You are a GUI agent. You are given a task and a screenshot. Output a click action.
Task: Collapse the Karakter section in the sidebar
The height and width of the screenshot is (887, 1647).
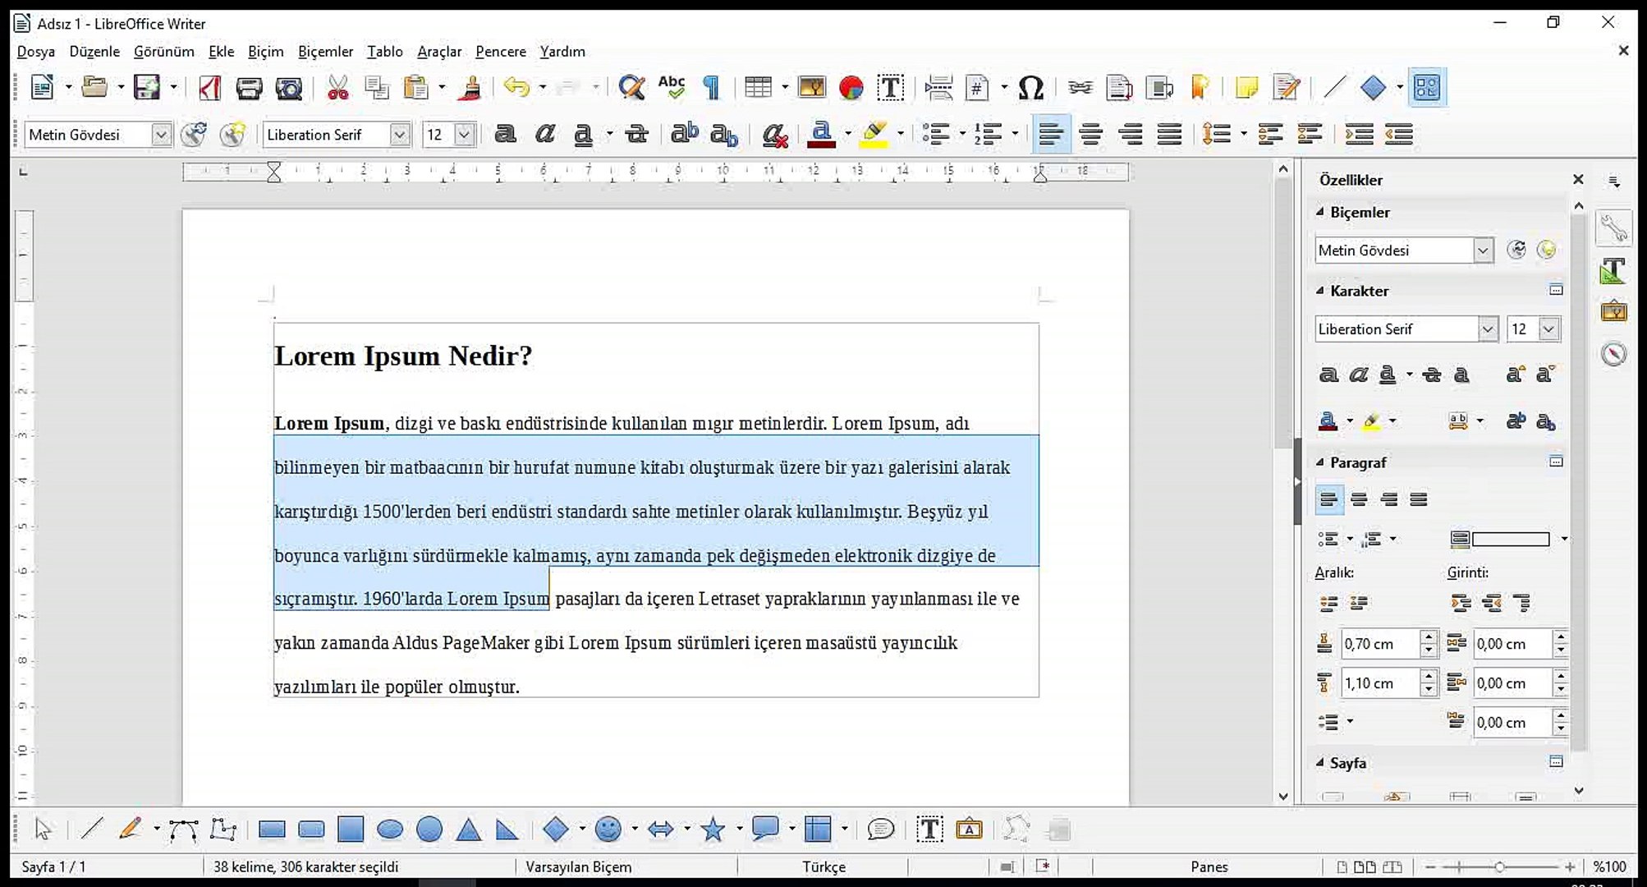[1320, 291]
